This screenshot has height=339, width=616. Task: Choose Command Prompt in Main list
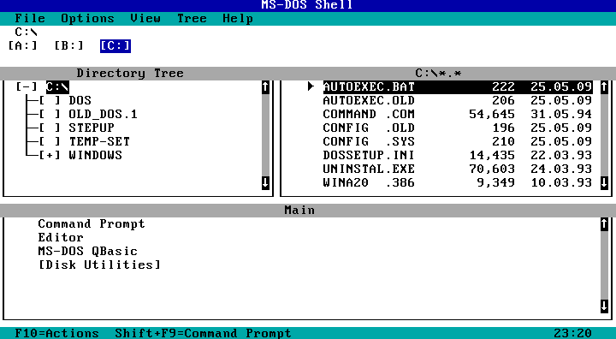click(x=92, y=223)
